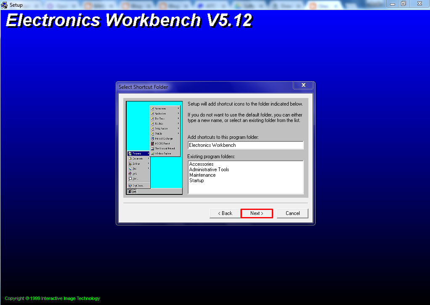Viewport: 430px width, 305px height.
Task: Close the Select Shortcut Folder dialog
Action: (303, 85)
